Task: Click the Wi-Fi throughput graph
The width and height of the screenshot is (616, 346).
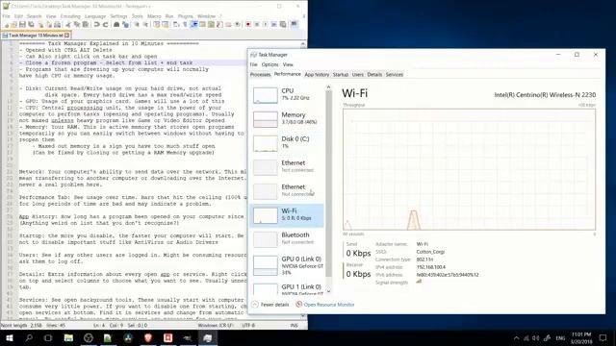Action: point(469,169)
